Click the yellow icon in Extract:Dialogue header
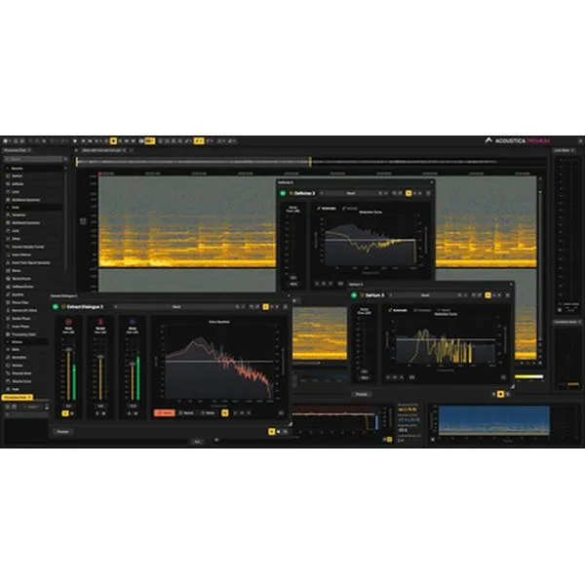 coord(265,307)
